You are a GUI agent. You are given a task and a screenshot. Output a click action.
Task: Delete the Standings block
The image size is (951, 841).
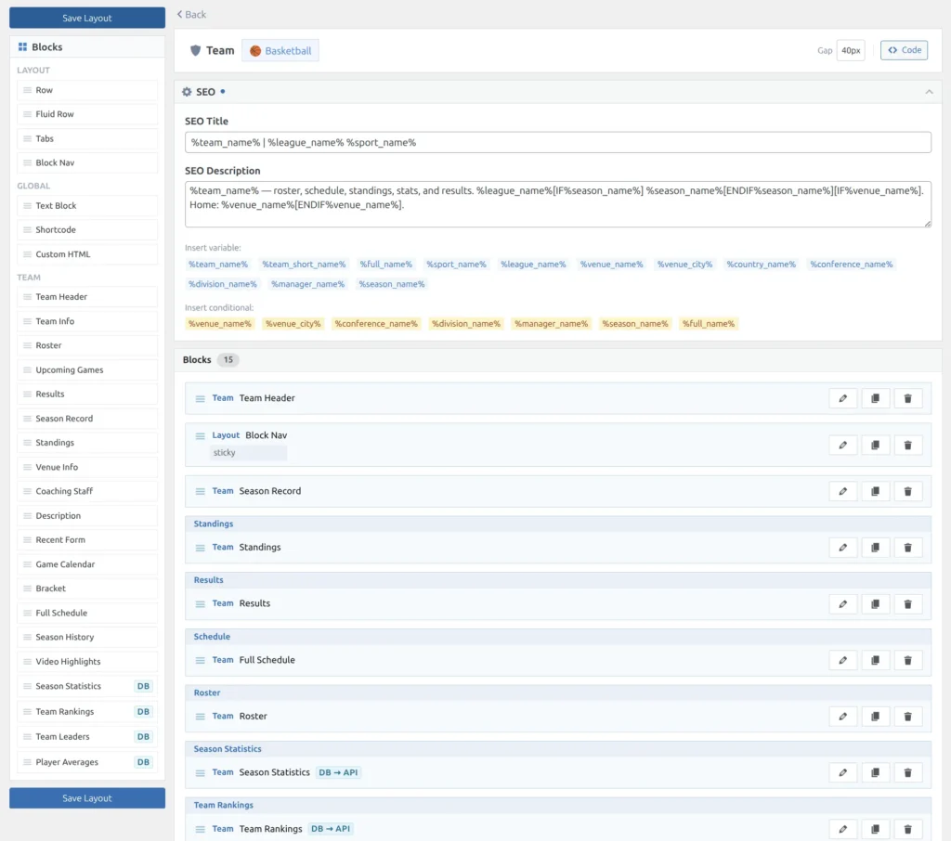(x=907, y=548)
